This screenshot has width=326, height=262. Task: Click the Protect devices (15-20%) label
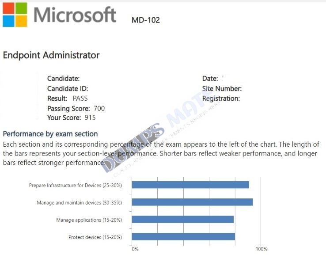point(95,237)
